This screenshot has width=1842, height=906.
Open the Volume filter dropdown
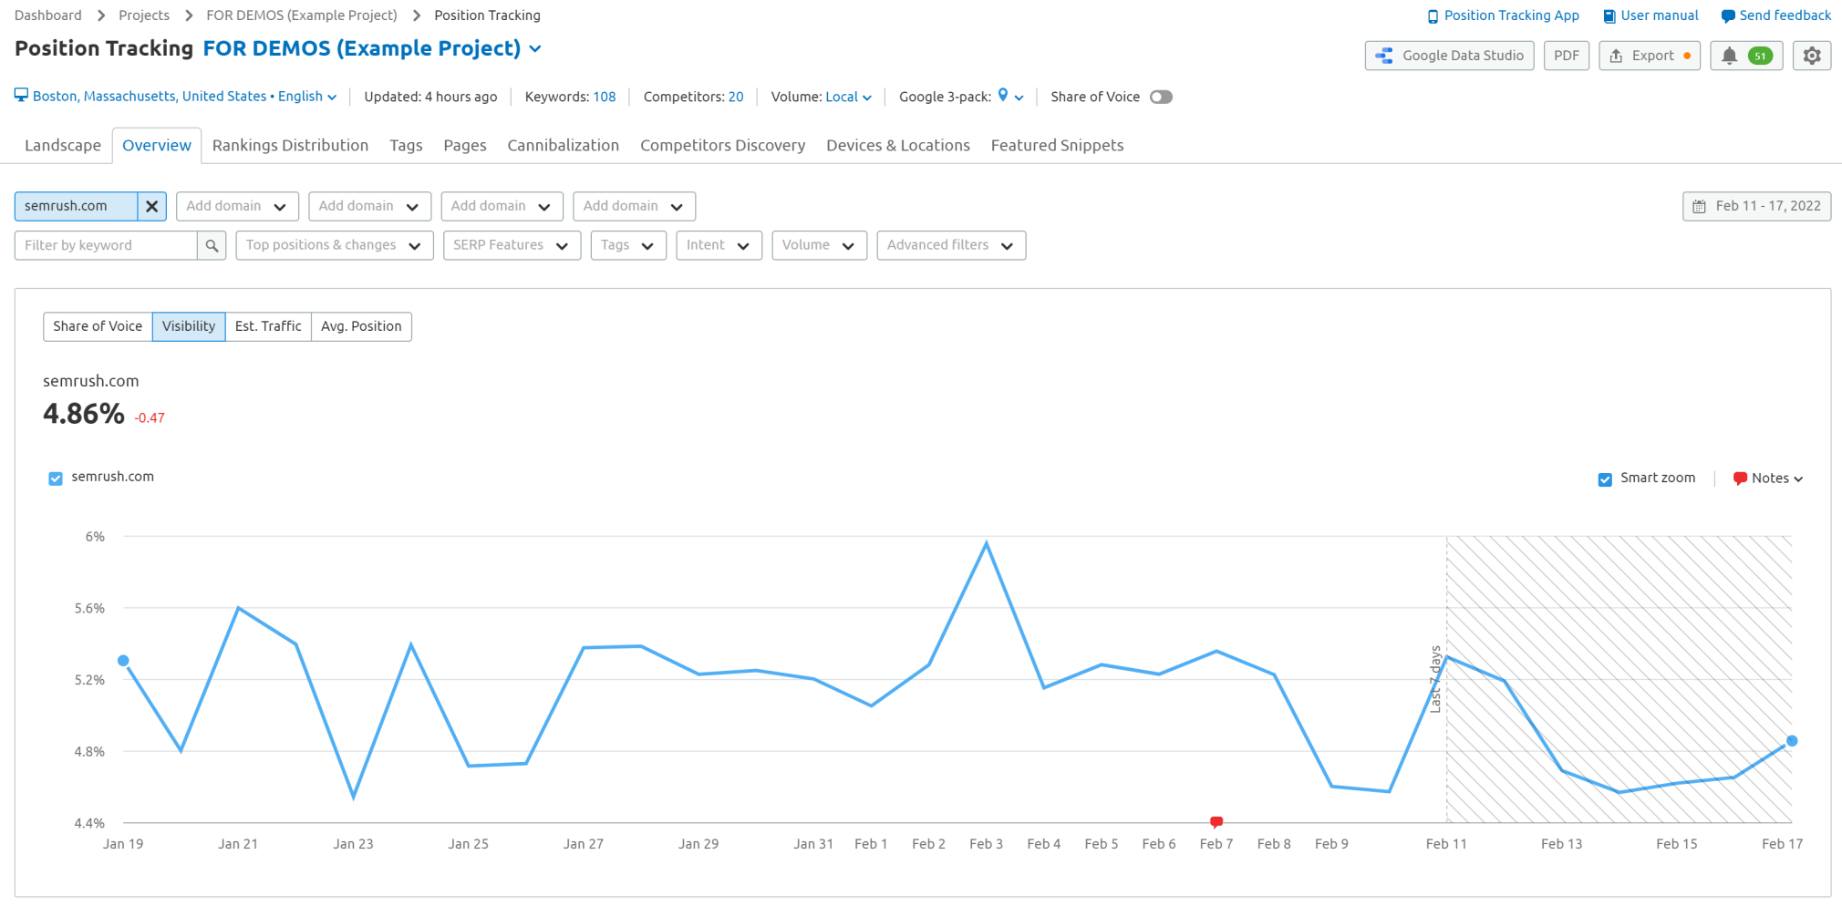coord(819,245)
